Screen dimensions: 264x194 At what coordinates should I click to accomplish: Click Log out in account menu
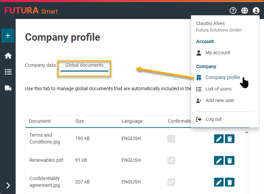click(213, 119)
